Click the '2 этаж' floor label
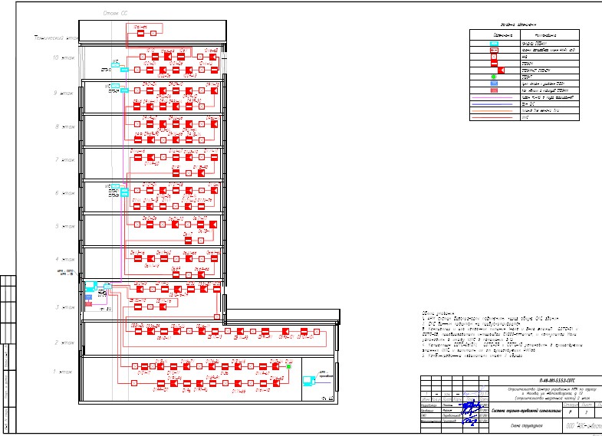This screenshot has width=602, height=436. click(64, 343)
